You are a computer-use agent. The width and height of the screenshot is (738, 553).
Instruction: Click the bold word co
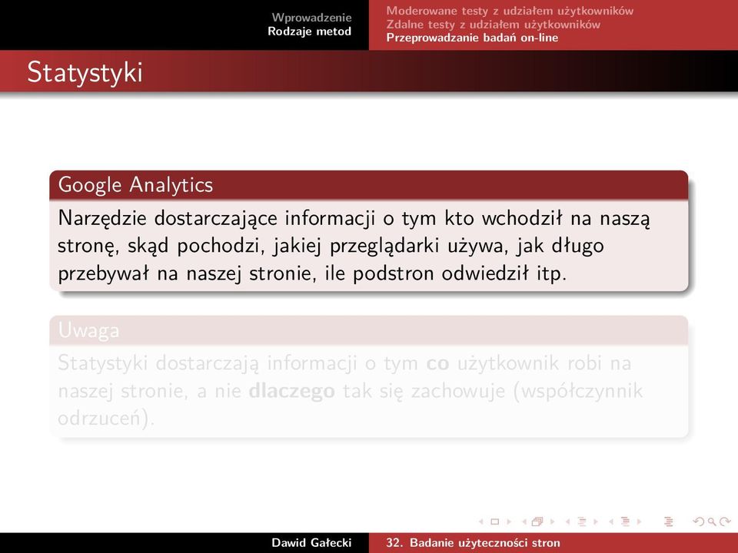437,363
